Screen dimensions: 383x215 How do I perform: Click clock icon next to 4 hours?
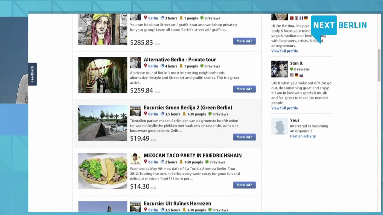pyautogui.click(x=162, y=66)
